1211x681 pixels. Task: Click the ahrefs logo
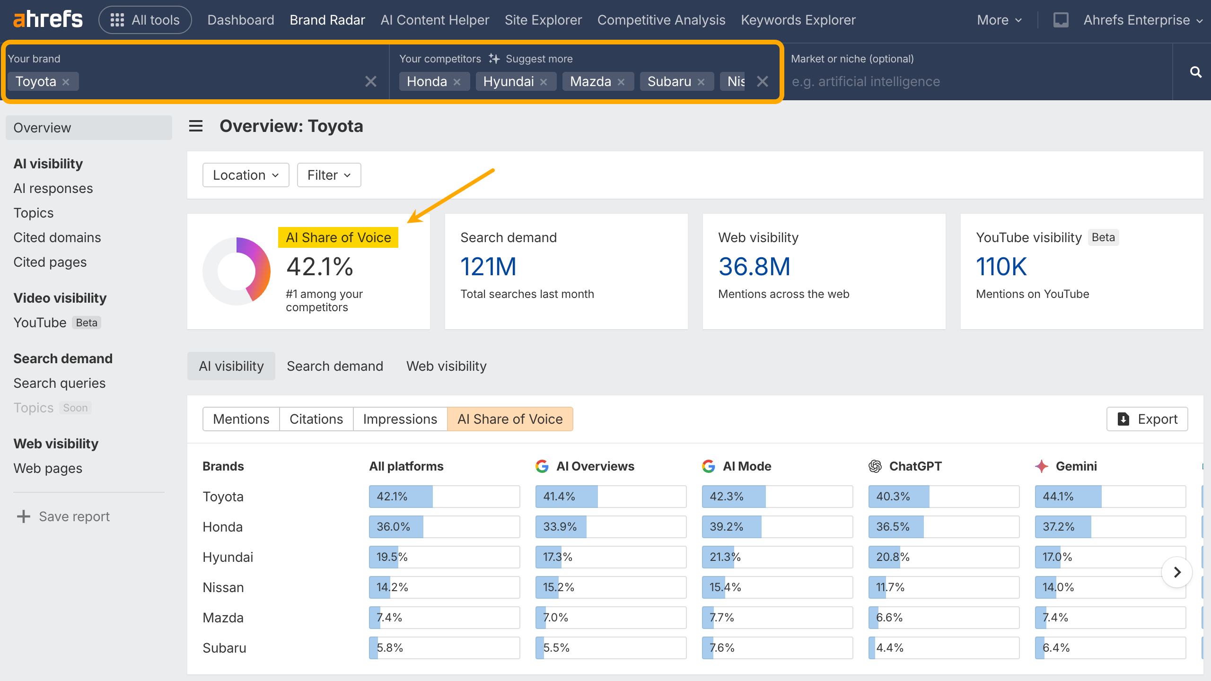48,19
